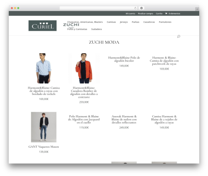Click the 259,00€ price
This screenshot has height=176, width=208.
pyautogui.click(x=84, y=102)
